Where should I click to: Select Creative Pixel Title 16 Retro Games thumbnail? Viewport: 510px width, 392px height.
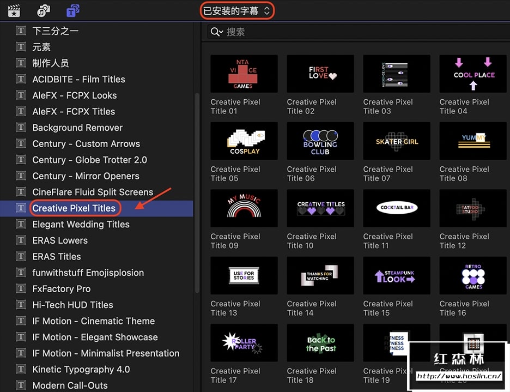click(x=473, y=275)
